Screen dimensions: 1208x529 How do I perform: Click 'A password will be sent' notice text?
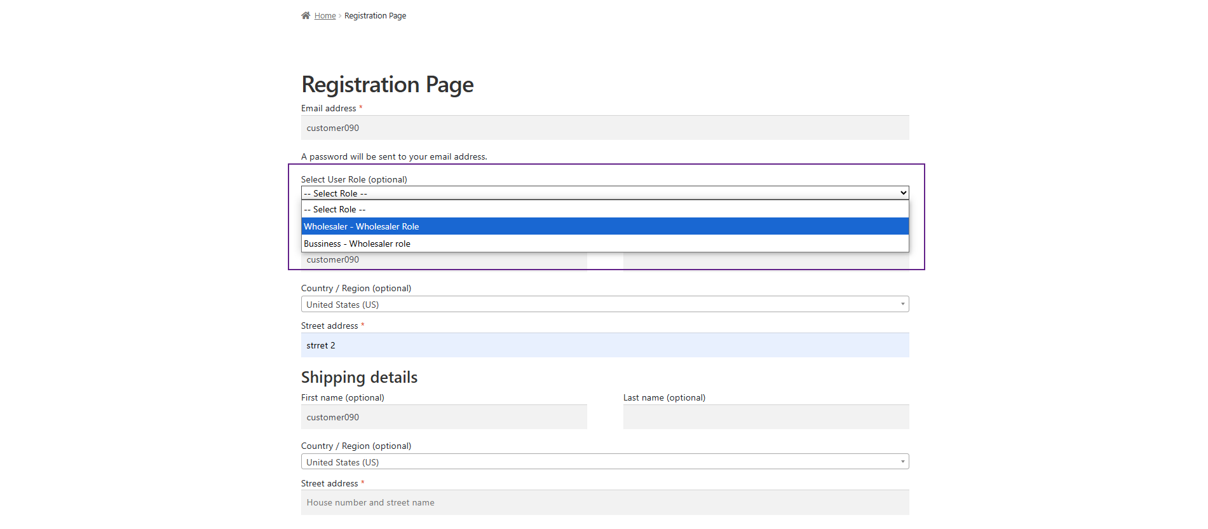tap(394, 156)
